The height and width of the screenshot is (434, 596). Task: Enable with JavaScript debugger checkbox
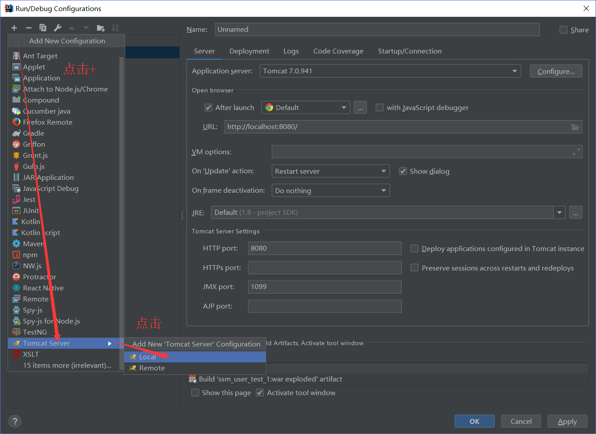click(379, 107)
